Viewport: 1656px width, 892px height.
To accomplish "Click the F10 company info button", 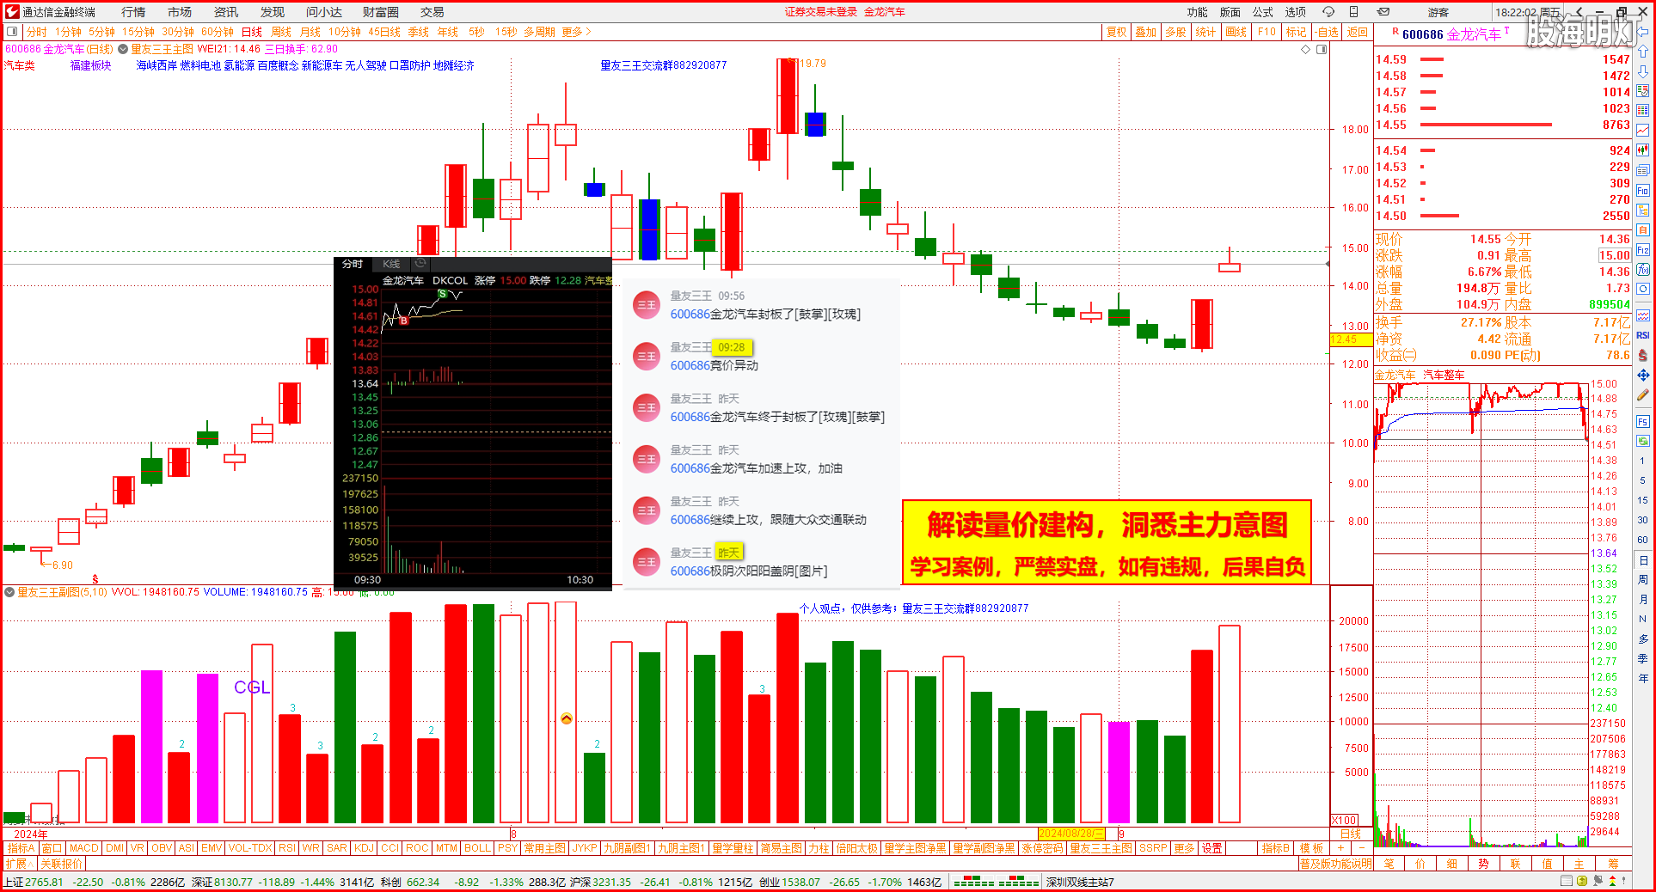I will tap(1267, 32).
